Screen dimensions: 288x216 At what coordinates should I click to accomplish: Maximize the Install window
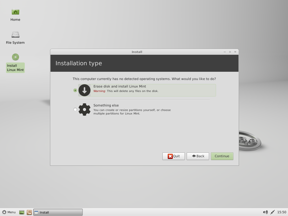[x=230, y=52]
